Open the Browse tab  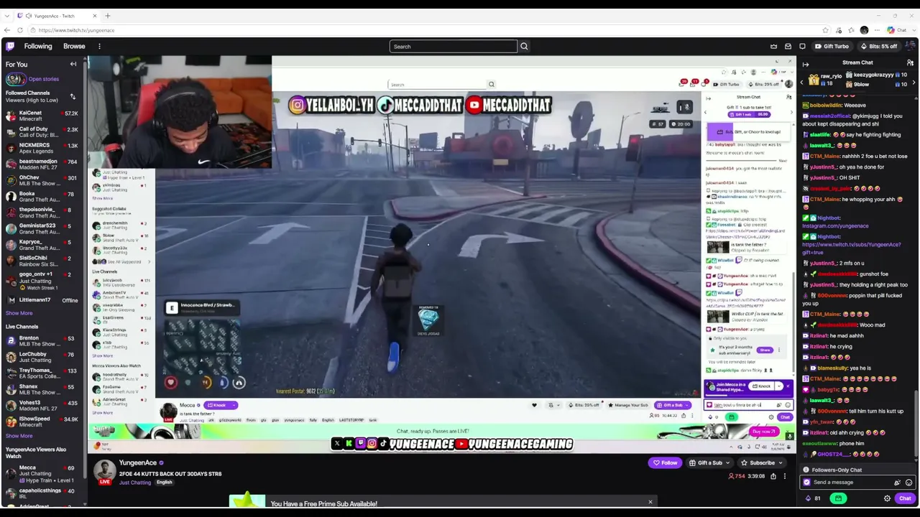[x=74, y=46]
